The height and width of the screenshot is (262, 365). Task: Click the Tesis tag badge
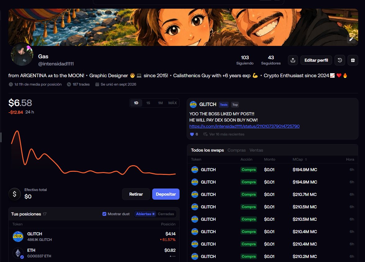[224, 105]
